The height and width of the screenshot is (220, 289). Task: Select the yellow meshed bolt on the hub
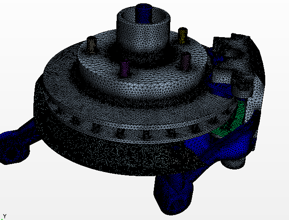(183, 35)
